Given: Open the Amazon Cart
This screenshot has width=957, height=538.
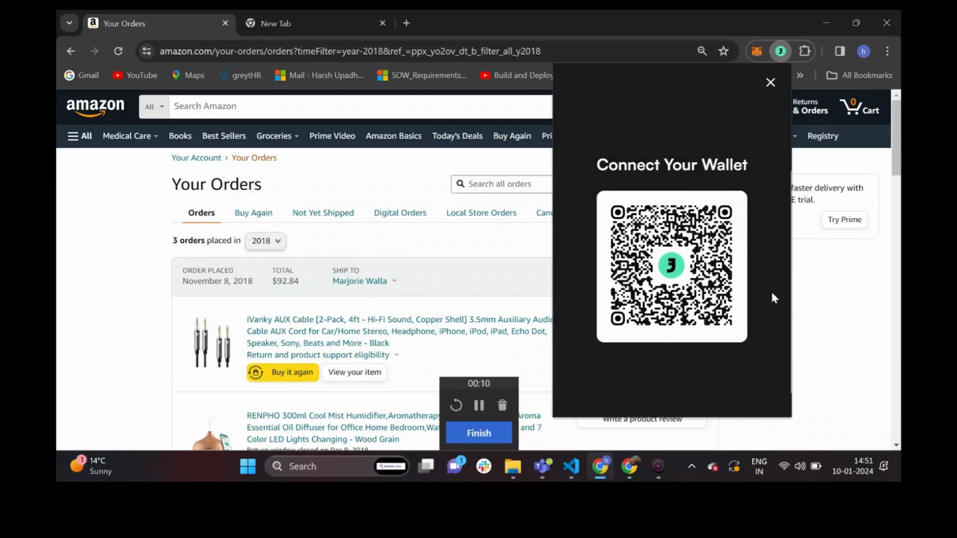Looking at the screenshot, I should tap(859, 107).
